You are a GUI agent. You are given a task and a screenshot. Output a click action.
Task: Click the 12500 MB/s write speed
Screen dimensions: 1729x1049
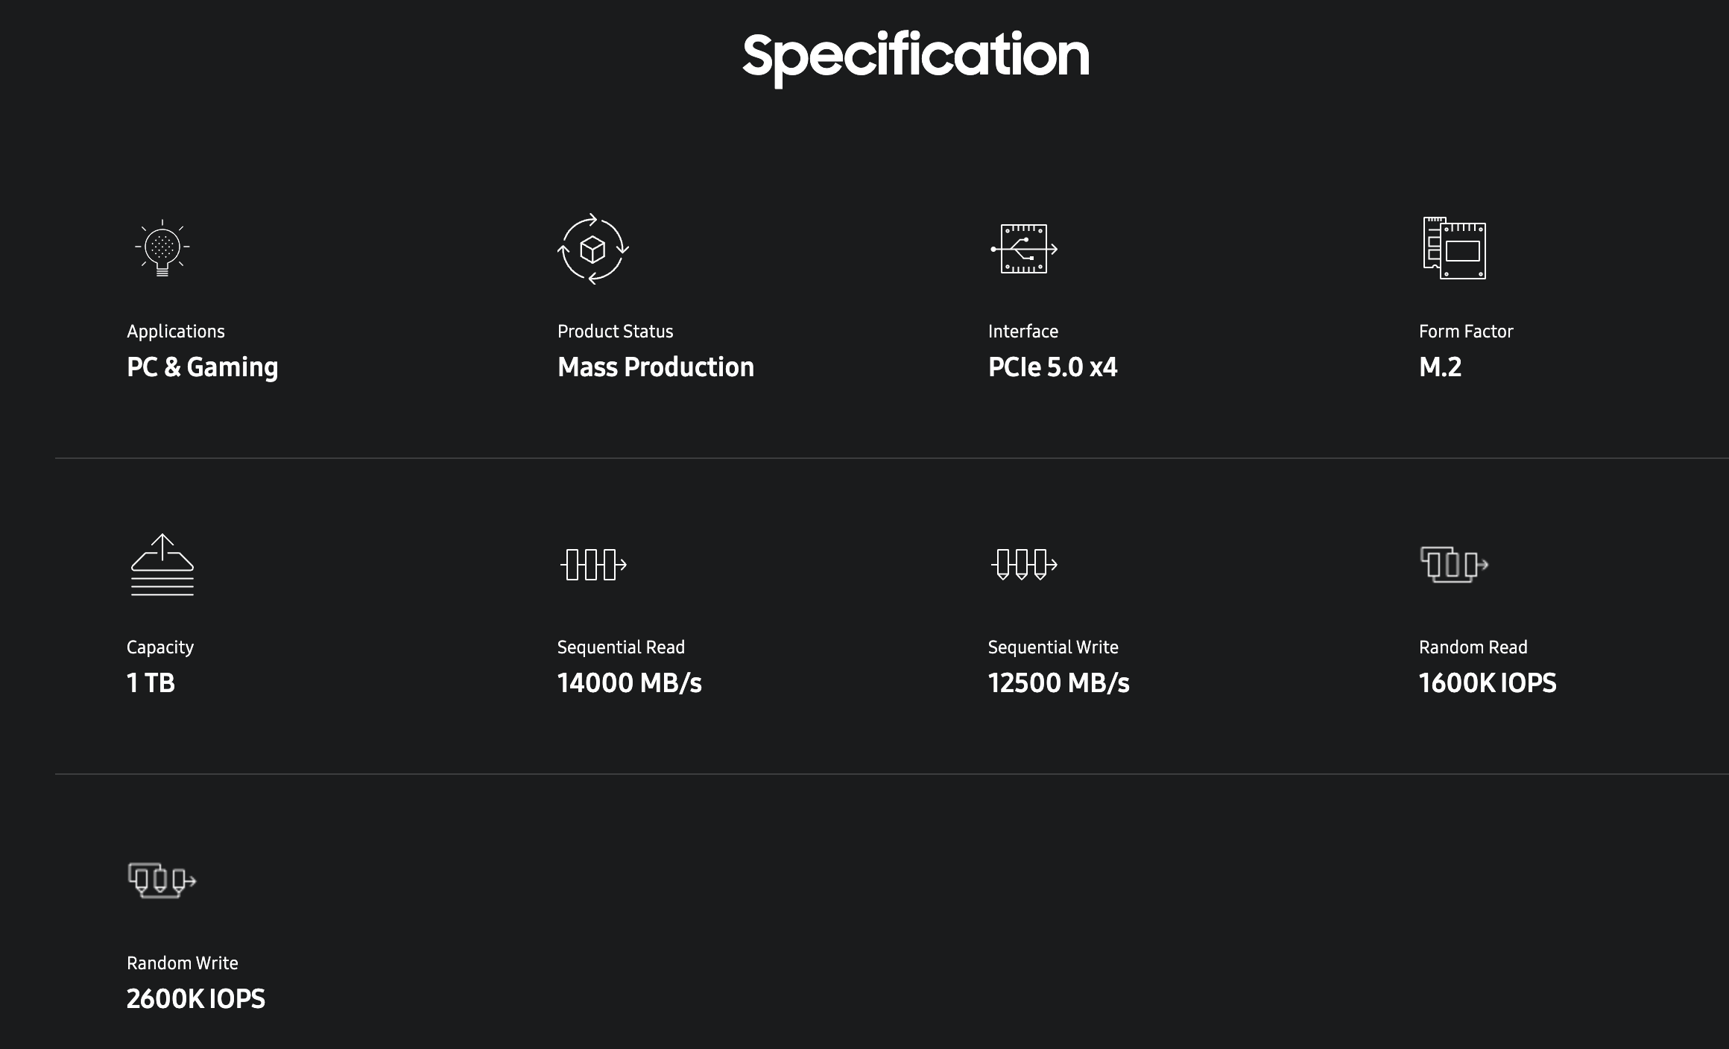1059,682
